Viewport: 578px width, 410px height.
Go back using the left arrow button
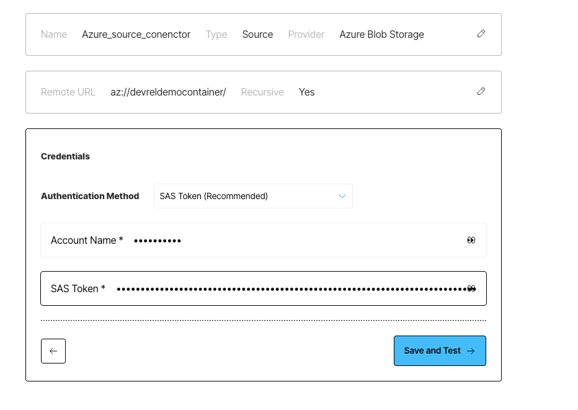(x=53, y=351)
